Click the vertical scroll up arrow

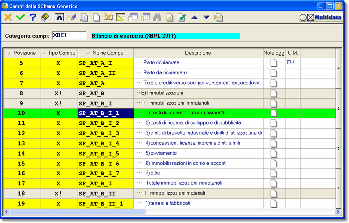(x=338, y=68)
